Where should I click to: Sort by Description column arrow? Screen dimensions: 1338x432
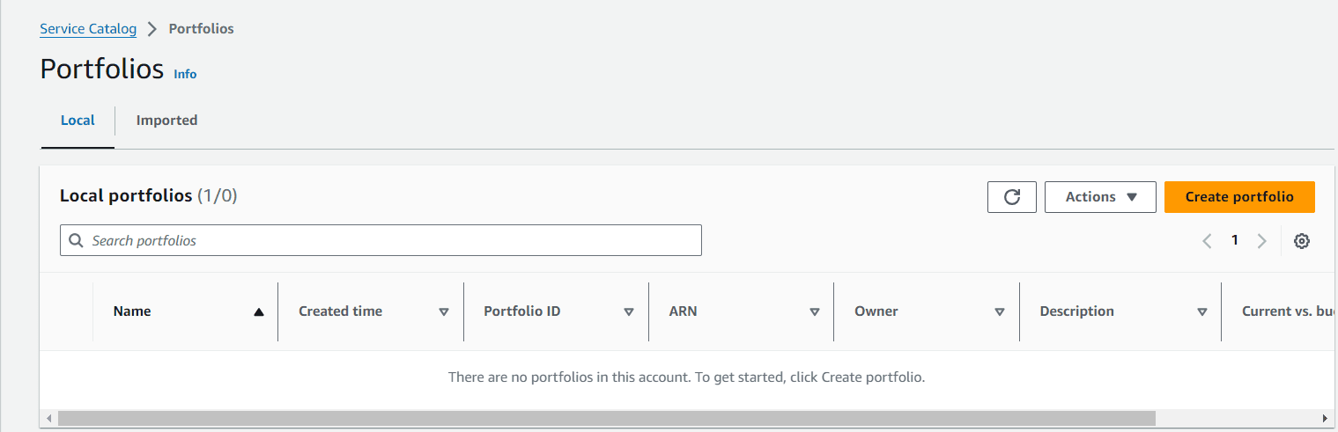pyautogui.click(x=1202, y=311)
